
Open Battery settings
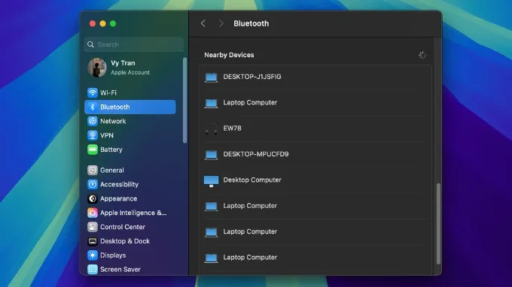click(x=130, y=150)
